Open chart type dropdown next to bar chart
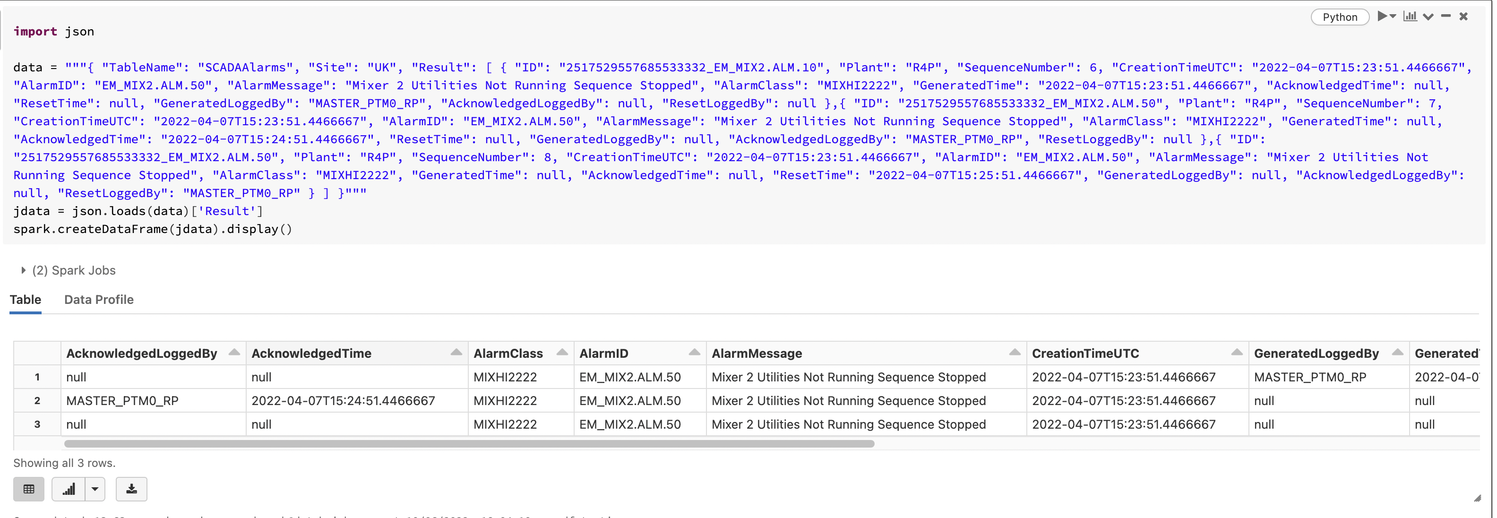The image size is (1497, 518). pos(95,489)
